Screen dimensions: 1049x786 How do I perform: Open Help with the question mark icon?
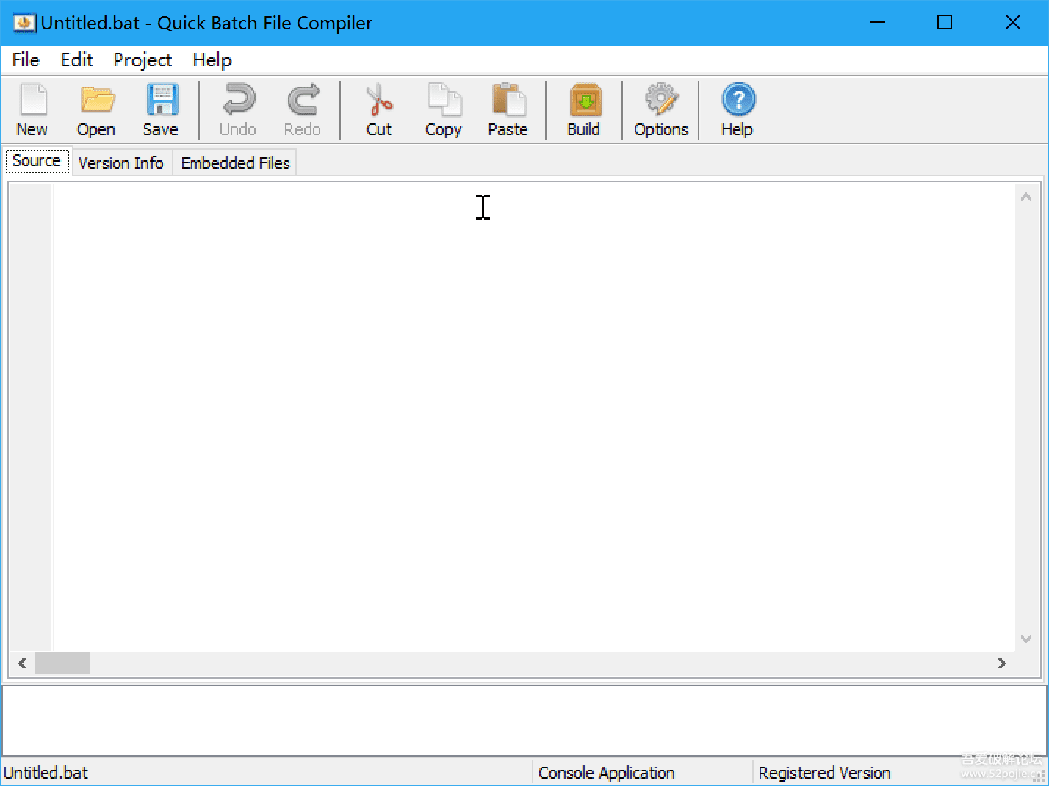click(738, 110)
